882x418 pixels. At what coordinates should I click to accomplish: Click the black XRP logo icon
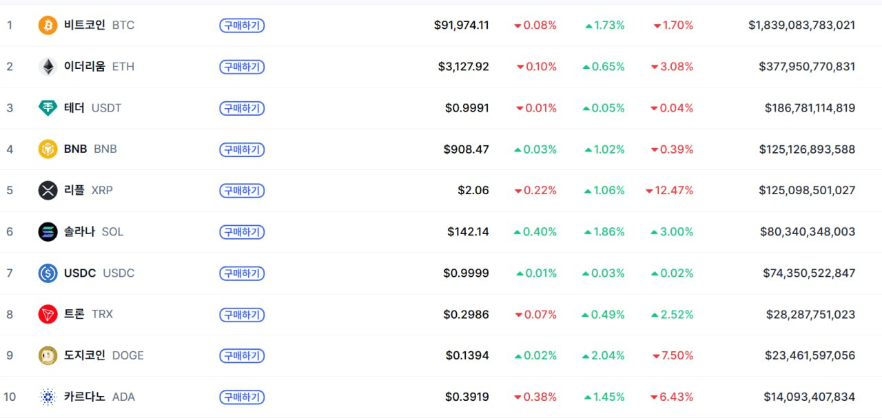pos(48,191)
